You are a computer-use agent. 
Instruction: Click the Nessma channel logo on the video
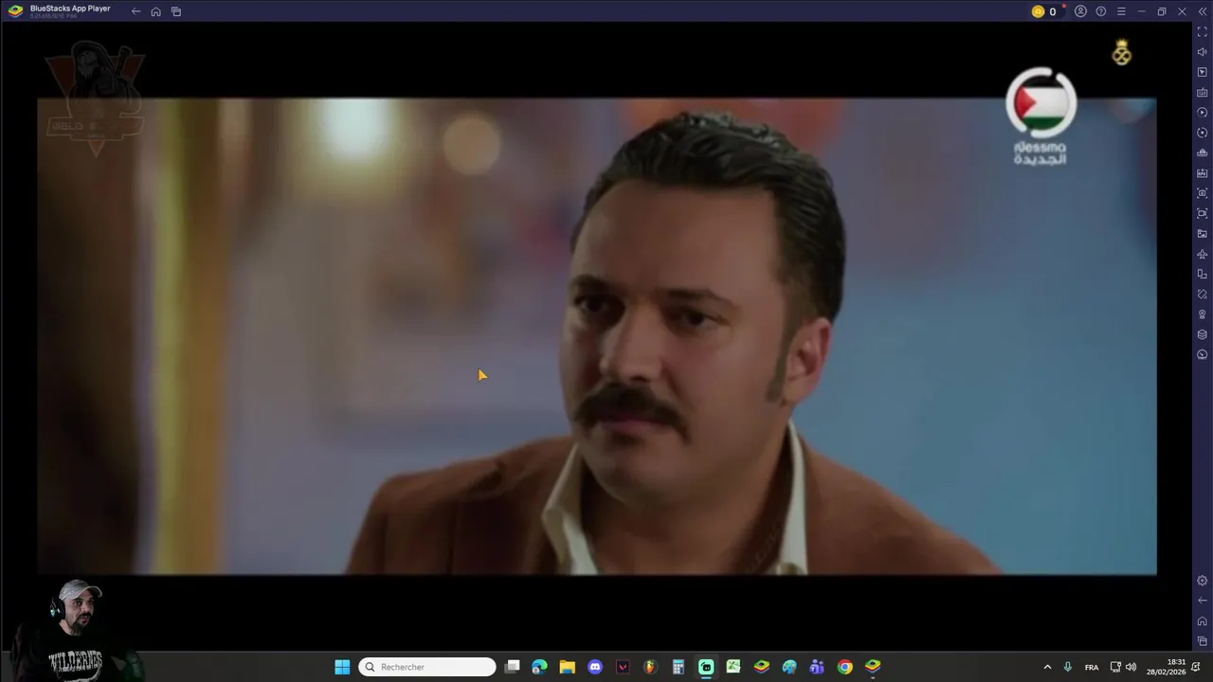1041,116
